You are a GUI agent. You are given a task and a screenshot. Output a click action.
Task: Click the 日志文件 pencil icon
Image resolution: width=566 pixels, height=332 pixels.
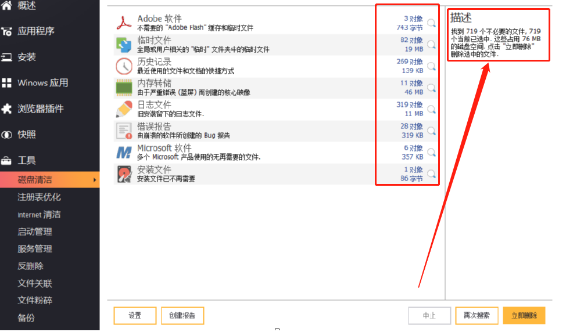point(124,109)
